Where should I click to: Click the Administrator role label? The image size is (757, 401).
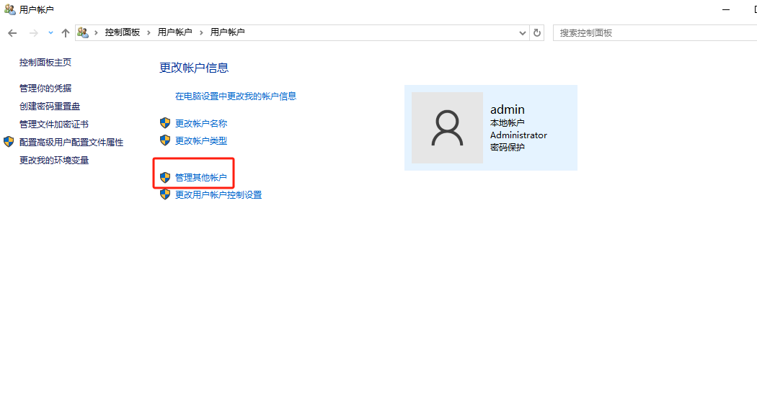(518, 135)
